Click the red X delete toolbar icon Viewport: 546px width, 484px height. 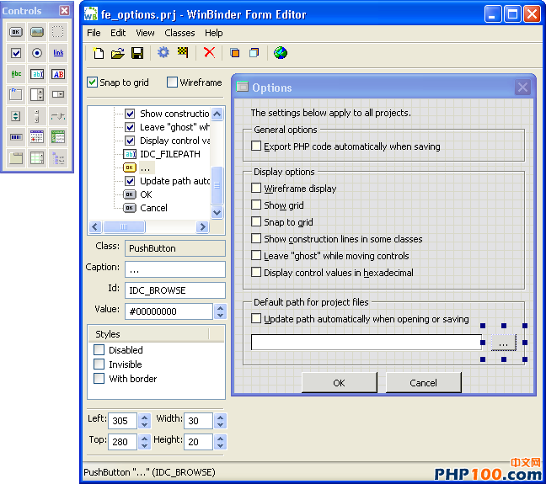[x=209, y=53]
